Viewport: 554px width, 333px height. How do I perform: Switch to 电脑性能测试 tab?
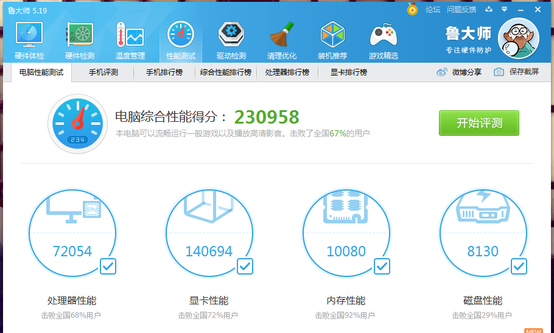coord(41,72)
